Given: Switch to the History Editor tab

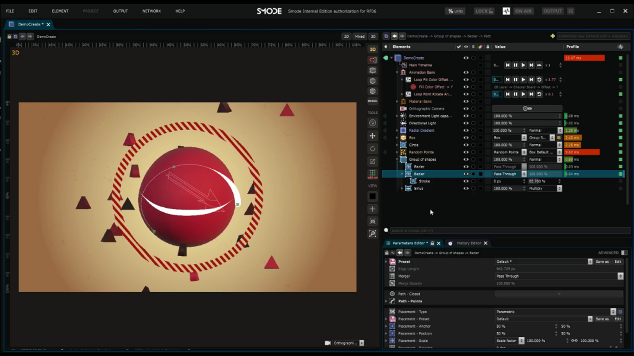Looking at the screenshot, I should (x=469, y=243).
